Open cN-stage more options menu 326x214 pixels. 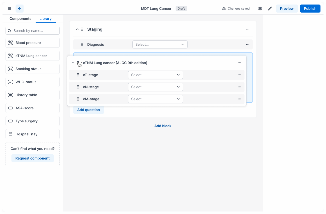(239, 87)
